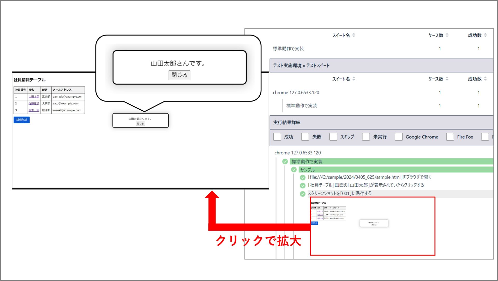The width and height of the screenshot is (498, 281).
Task: Enable the 失敗 filter checkbox
Action: click(x=305, y=137)
